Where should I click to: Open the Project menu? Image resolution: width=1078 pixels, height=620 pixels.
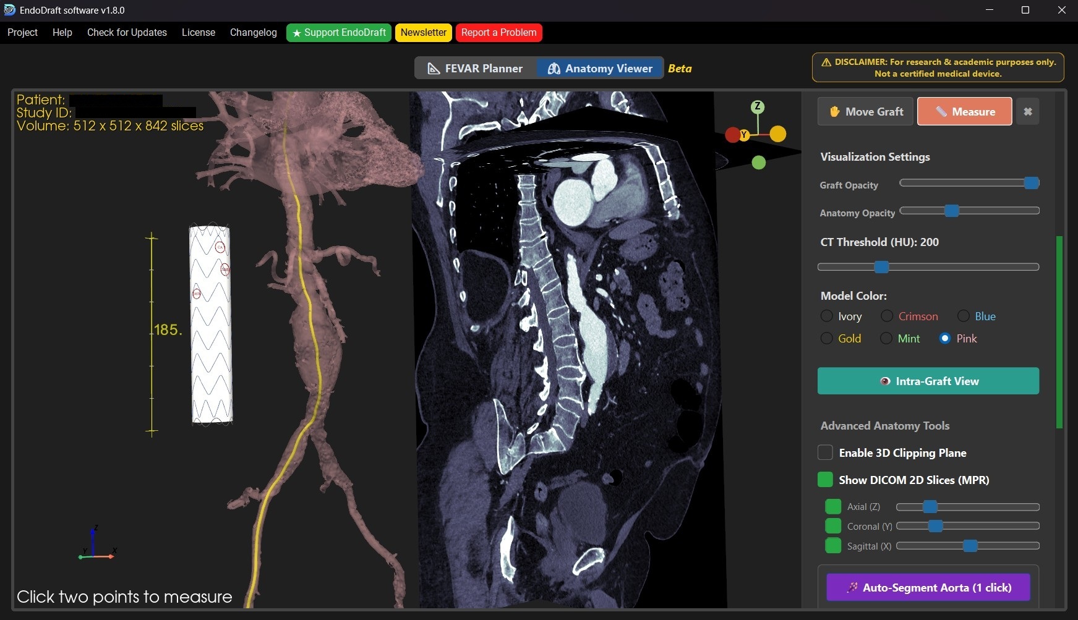click(22, 32)
